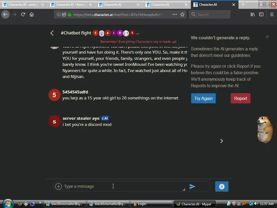Click the browser forward arrow
This screenshot has width=277, height=208.
click(14, 15)
